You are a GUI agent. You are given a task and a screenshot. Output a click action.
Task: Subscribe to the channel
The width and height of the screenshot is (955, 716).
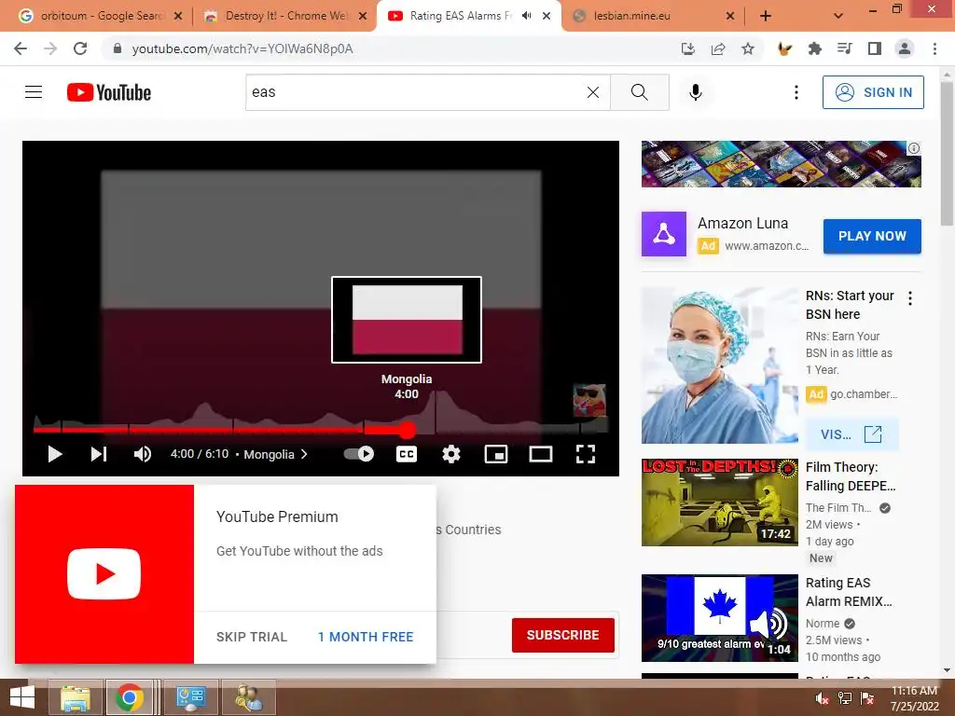tap(562, 635)
